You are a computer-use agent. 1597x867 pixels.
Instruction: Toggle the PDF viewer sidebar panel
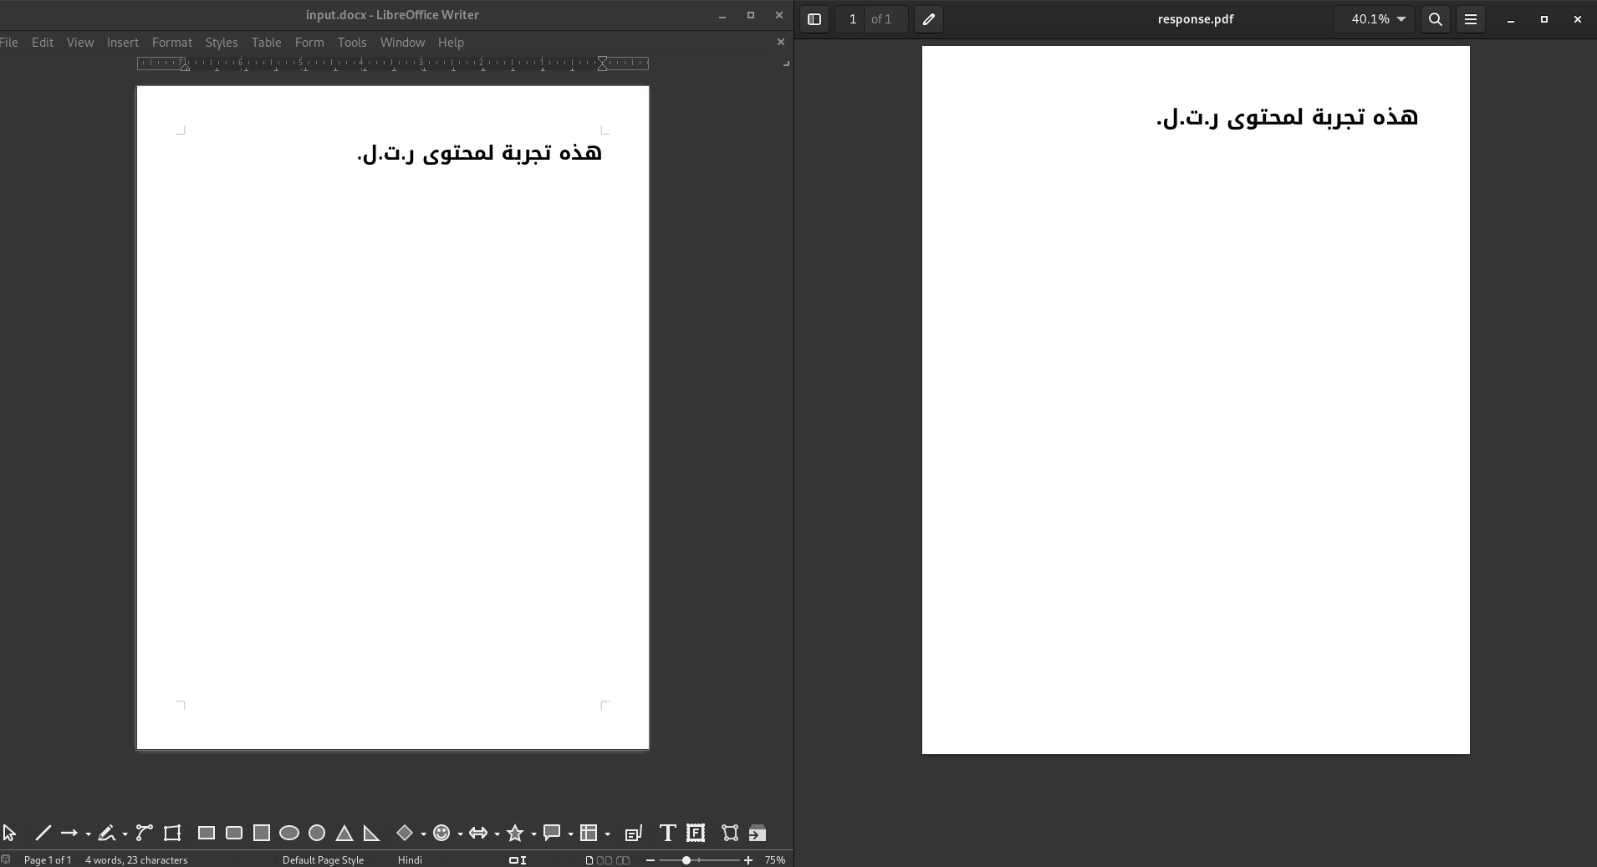[x=814, y=19]
